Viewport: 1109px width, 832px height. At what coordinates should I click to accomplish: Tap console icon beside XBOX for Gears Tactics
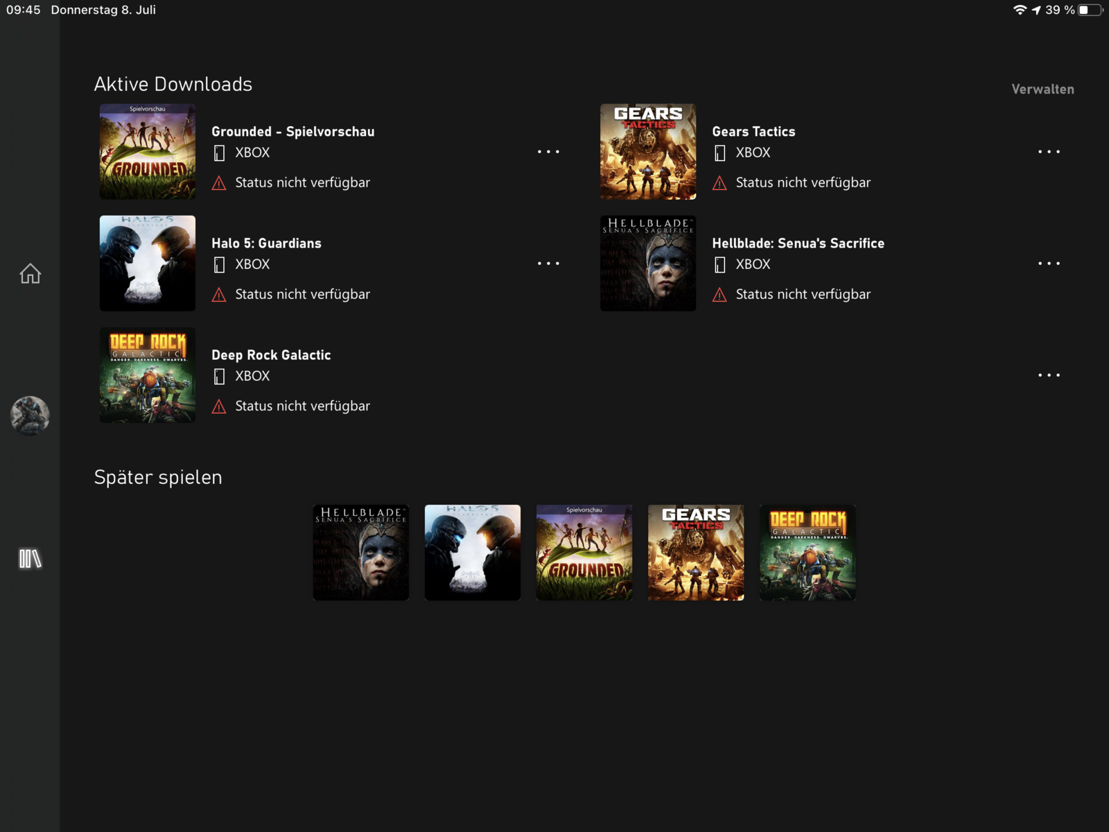(719, 153)
